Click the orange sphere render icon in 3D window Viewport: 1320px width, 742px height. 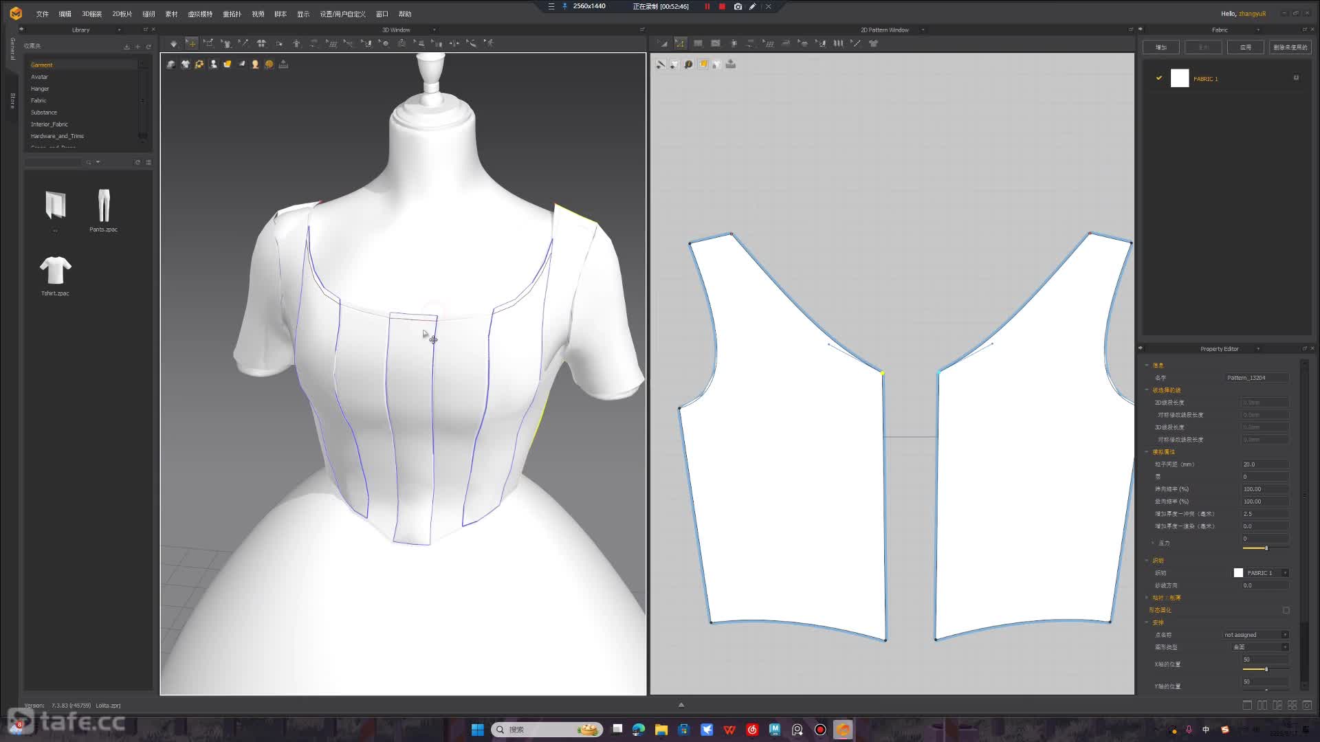tap(269, 65)
